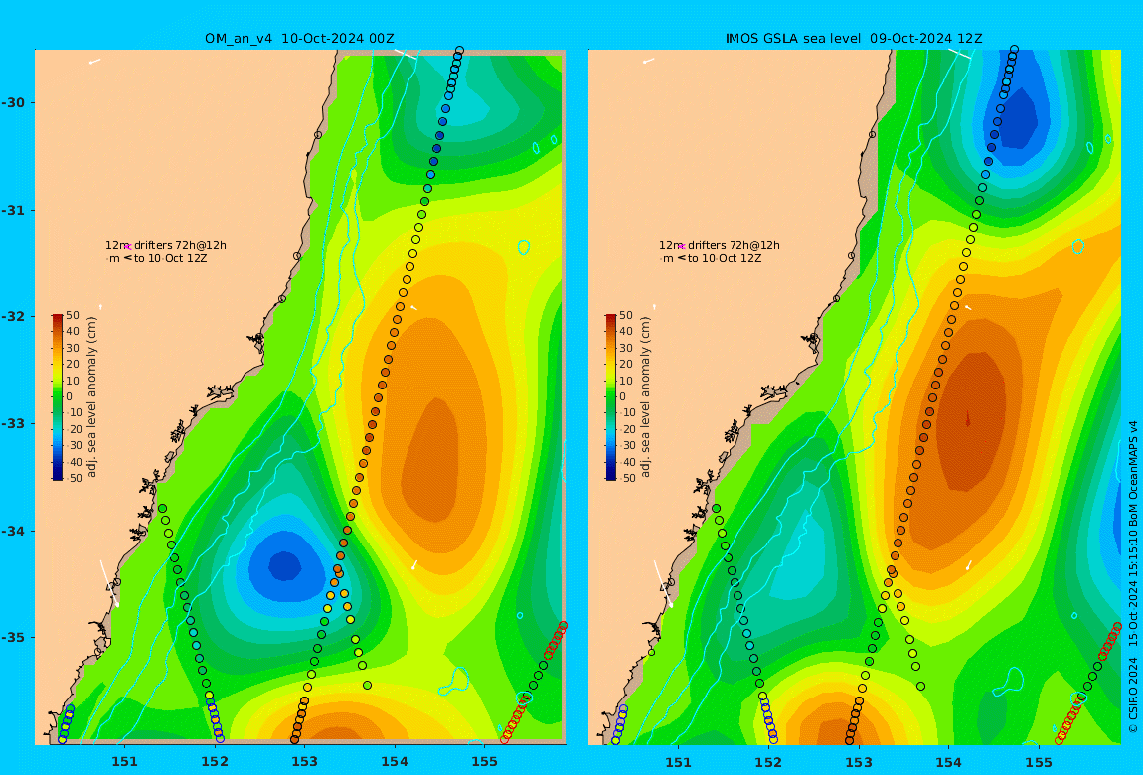The width and height of the screenshot is (1143, 775).
Task: Click the right map's color scale bar
Action: click(x=611, y=397)
